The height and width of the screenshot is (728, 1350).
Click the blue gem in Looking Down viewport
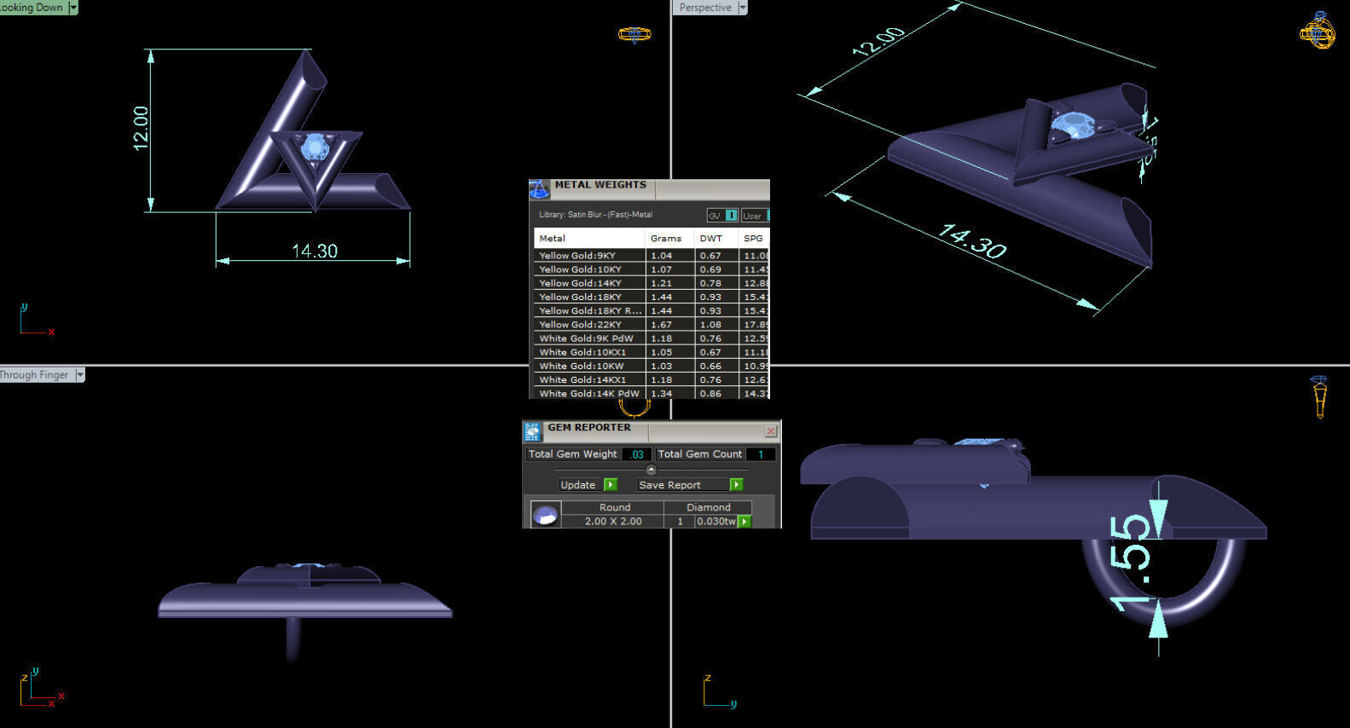315,148
